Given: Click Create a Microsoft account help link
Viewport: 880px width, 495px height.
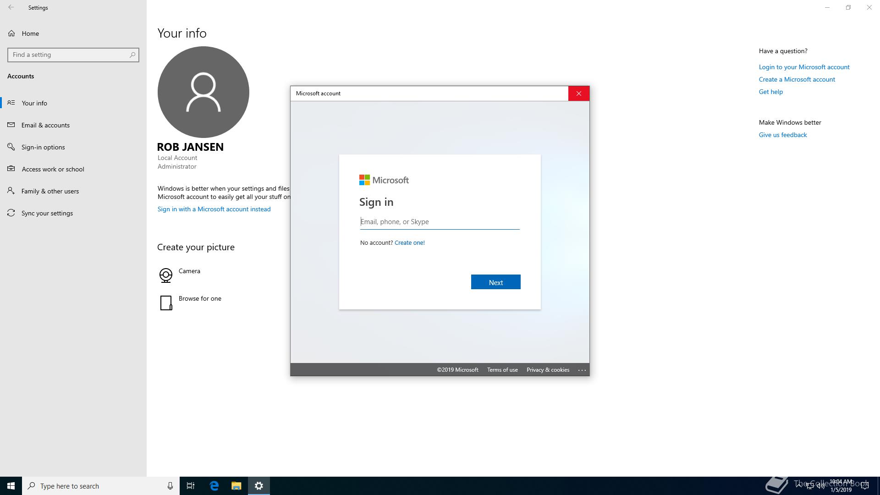Looking at the screenshot, I should [797, 79].
